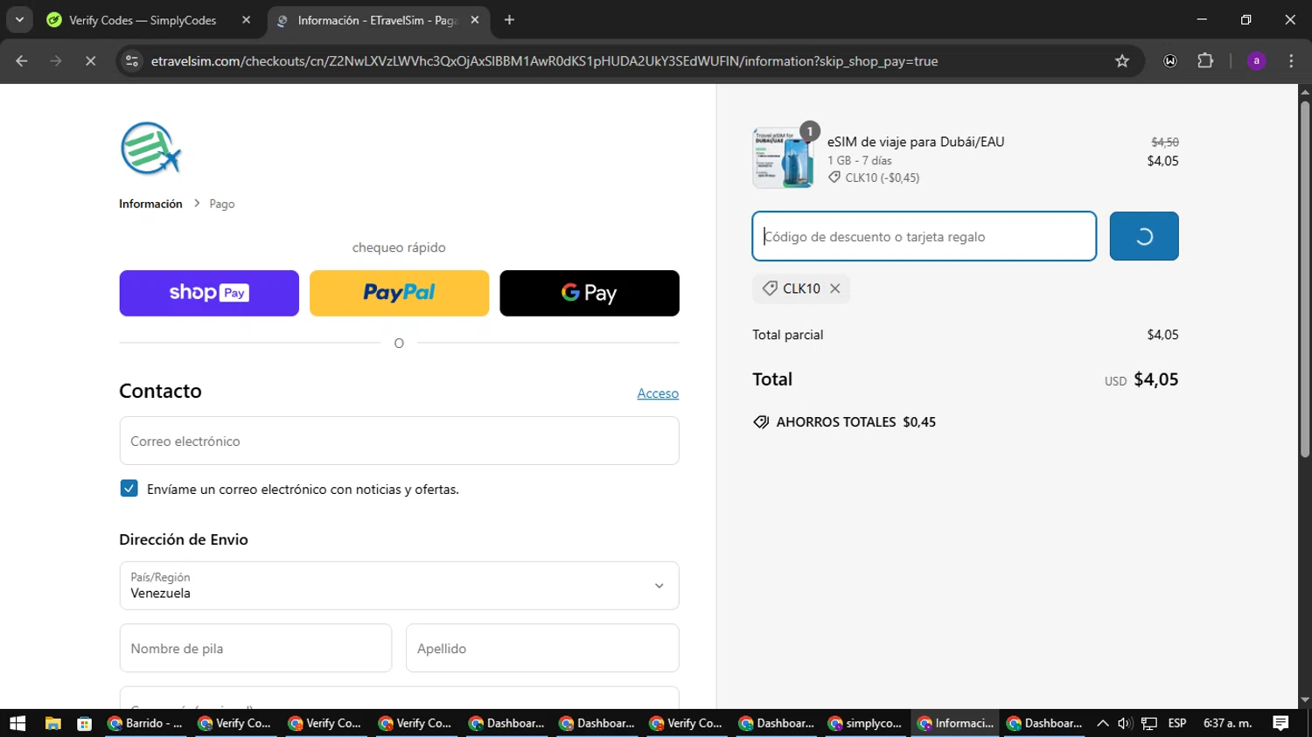Screen dimensions: 1312x737
Task: Click the site information icon in address bar
Action: click(132, 61)
